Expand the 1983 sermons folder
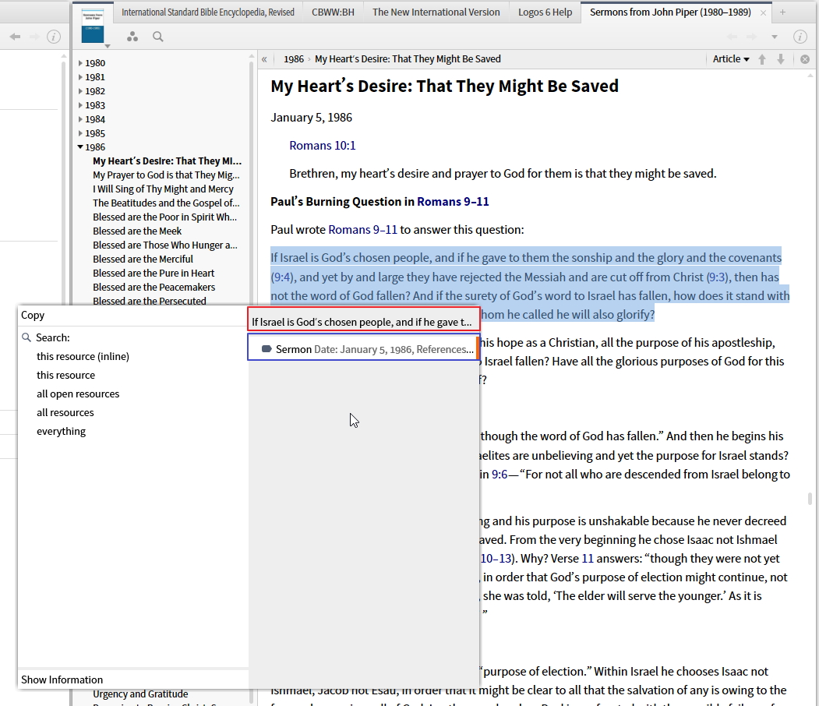This screenshot has height=706, width=819. coord(80,105)
